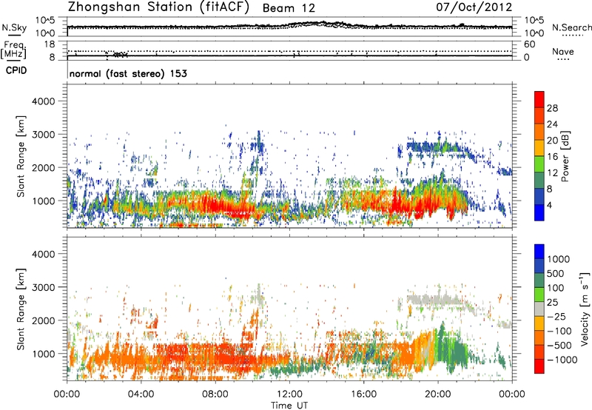592x410 pixels.
Task: Click the '08:00' time axis label
Action: click(x=215, y=394)
